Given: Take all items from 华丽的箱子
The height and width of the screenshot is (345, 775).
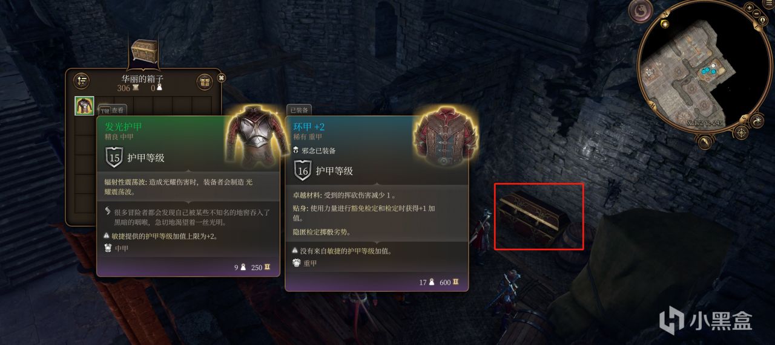Looking at the screenshot, I should [x=205, y=81].
